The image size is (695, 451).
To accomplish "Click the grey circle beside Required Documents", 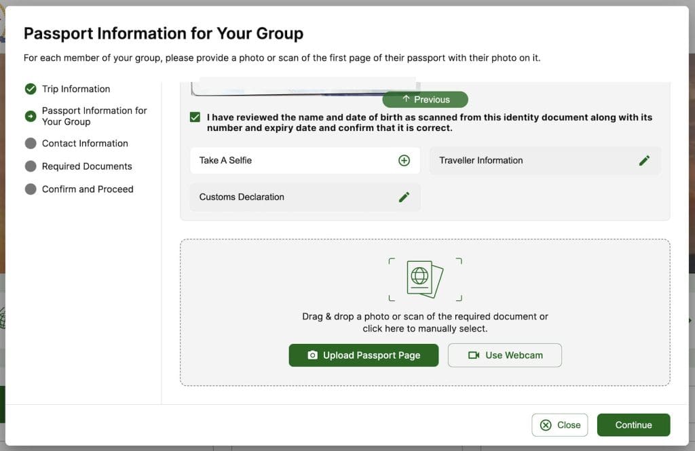I will tap(31, 166).
